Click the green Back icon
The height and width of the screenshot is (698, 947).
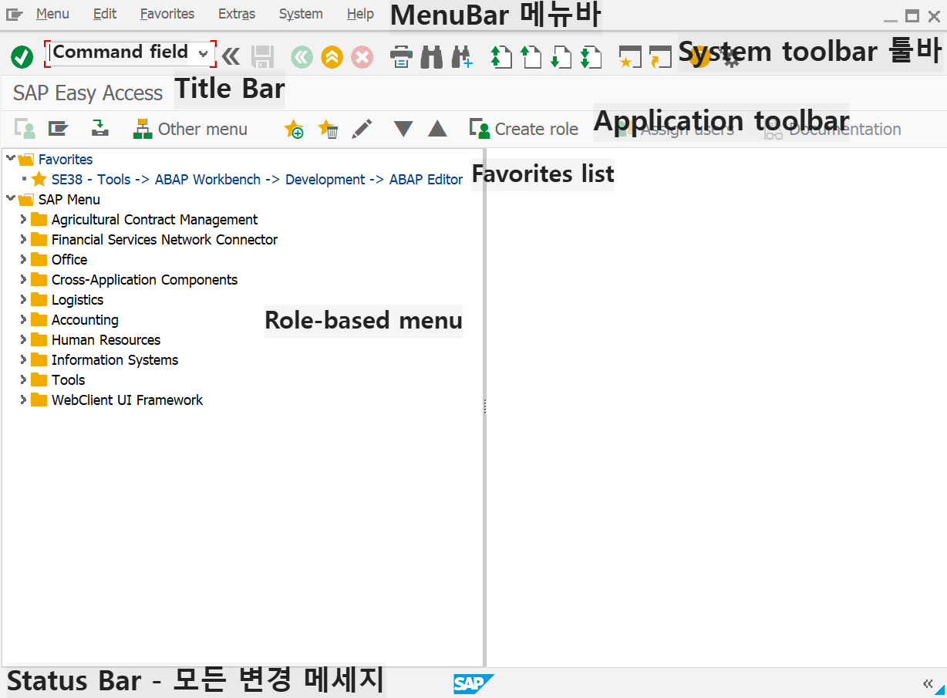pos(302,56)
